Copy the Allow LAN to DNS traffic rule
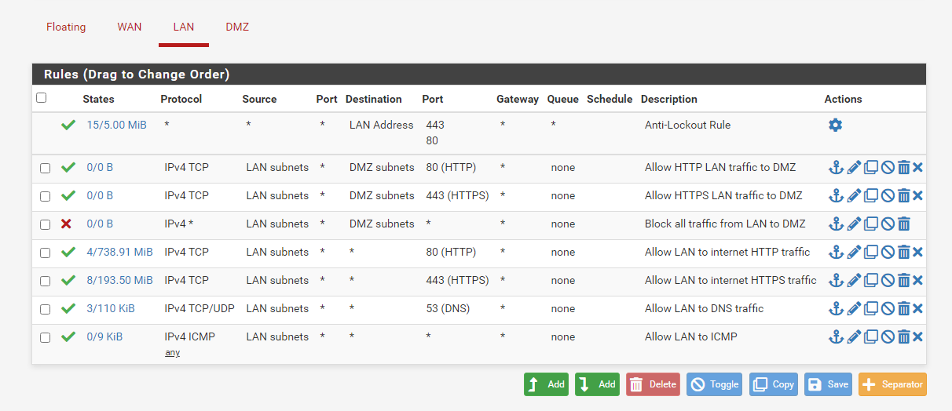952x411 pixels. [x=871, y=308]
